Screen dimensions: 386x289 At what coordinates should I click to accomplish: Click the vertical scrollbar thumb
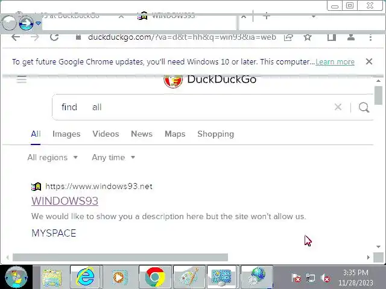tap(378, 95)
